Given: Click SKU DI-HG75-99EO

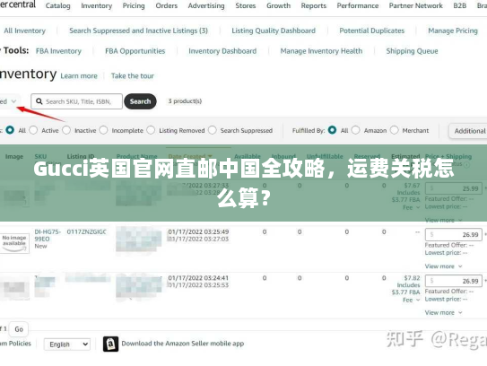Looking at the screenshot, I should (48, 235).
